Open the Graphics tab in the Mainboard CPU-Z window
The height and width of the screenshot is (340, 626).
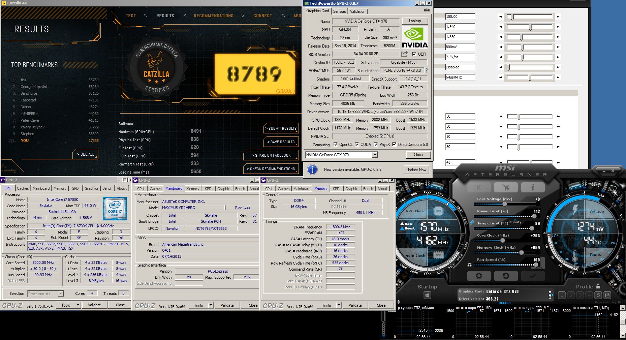224,189
